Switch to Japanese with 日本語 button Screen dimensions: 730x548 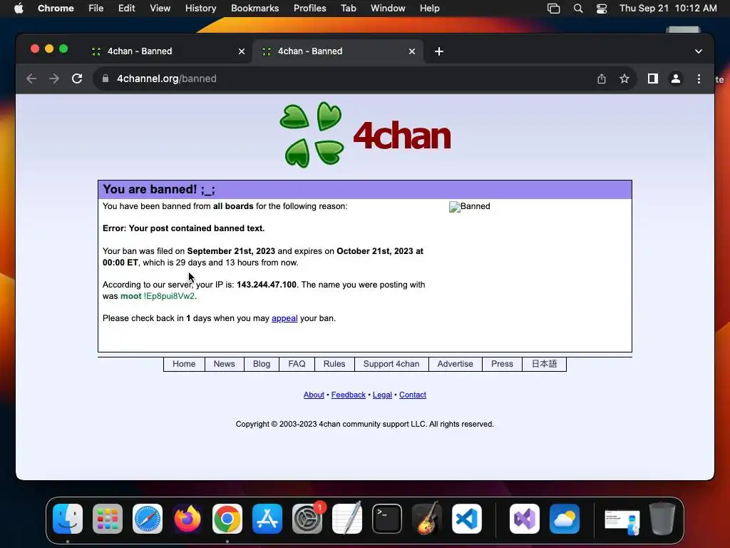(x=544, y=364)
